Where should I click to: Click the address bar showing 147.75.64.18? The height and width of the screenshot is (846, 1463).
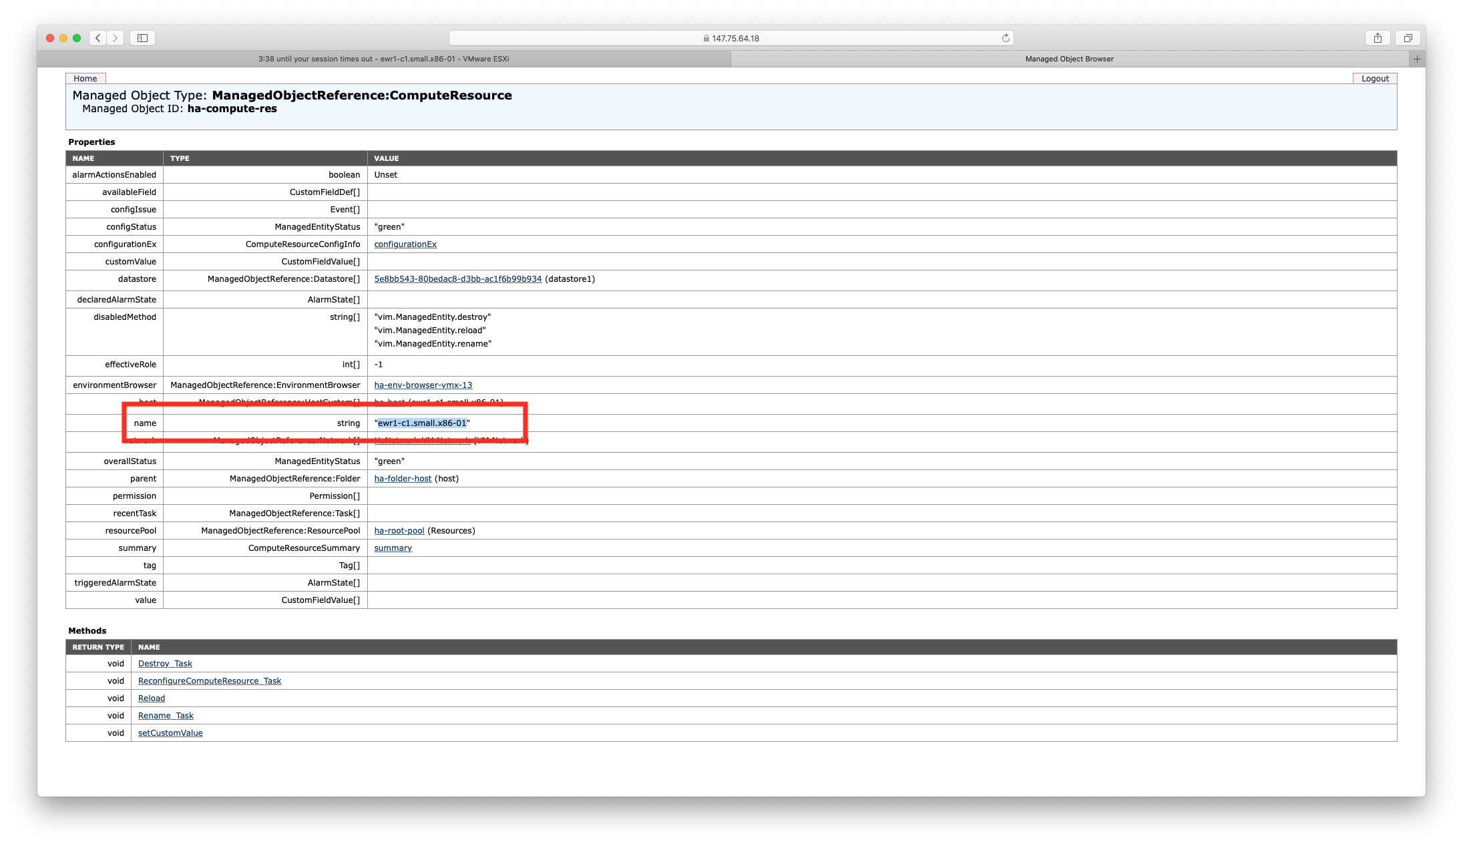pyautogui.click(x=731, y=38)
